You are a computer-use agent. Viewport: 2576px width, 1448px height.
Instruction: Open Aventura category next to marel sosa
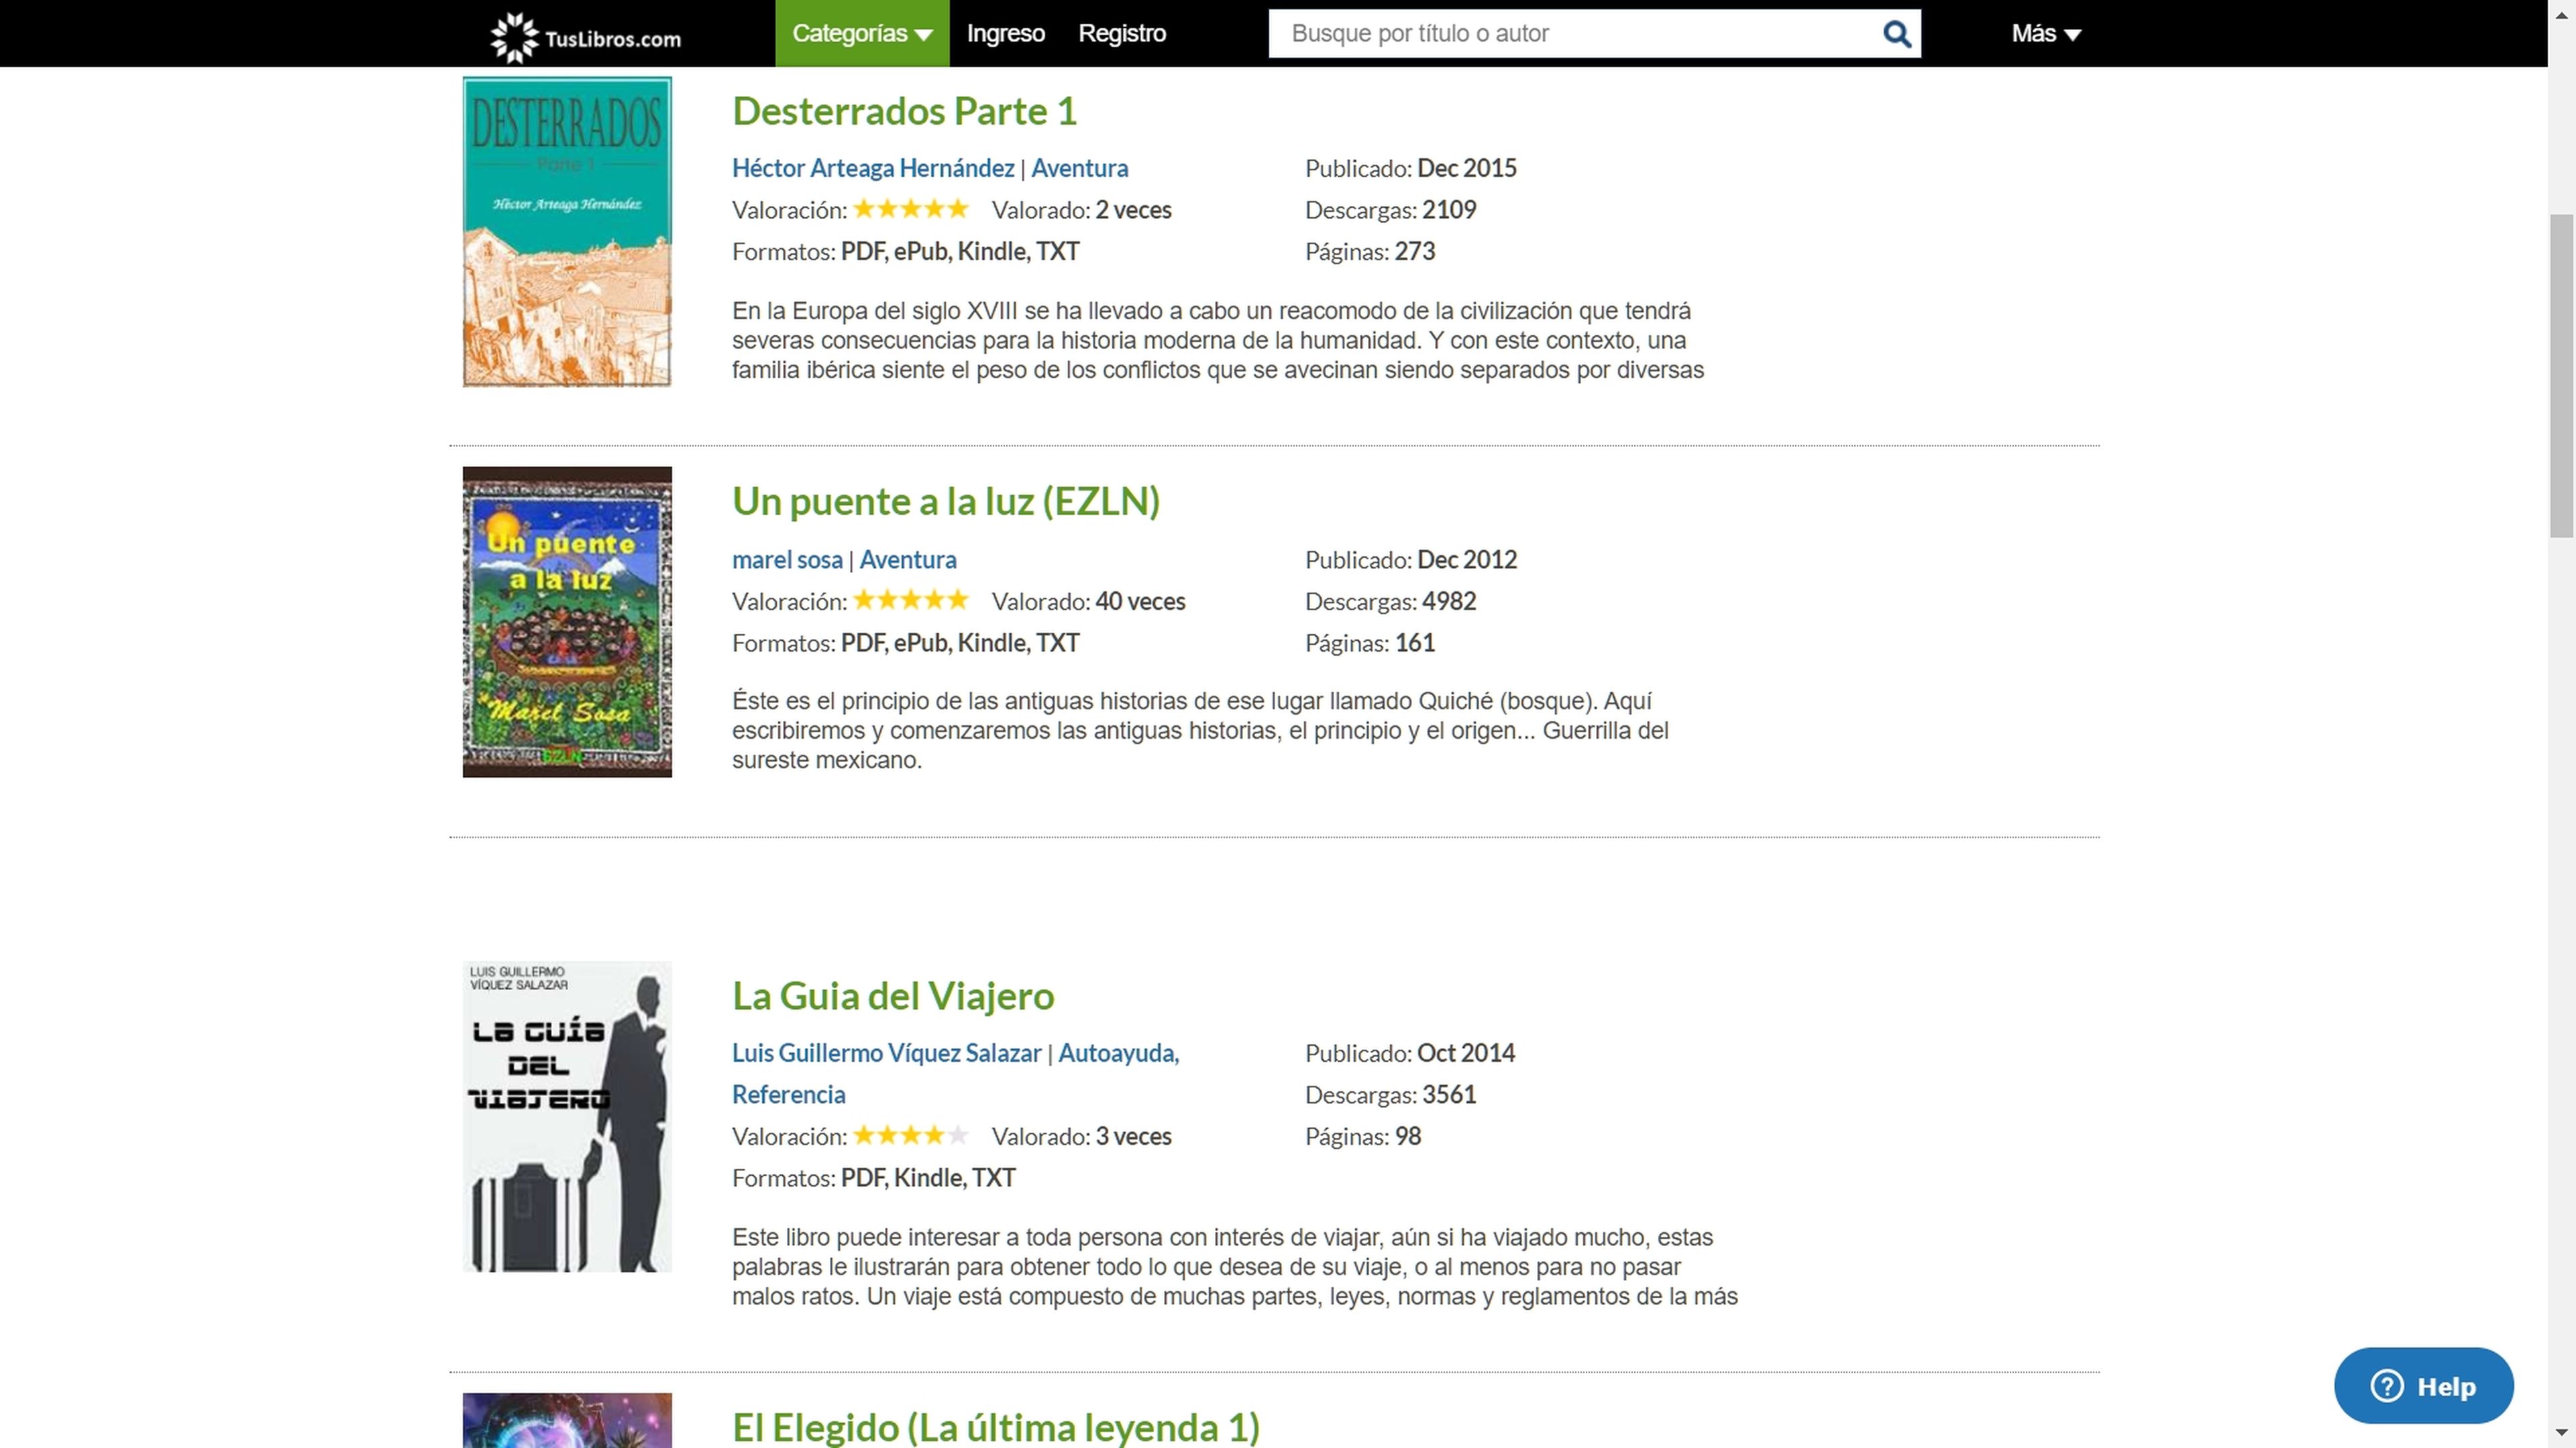click(x=908, y=560)
